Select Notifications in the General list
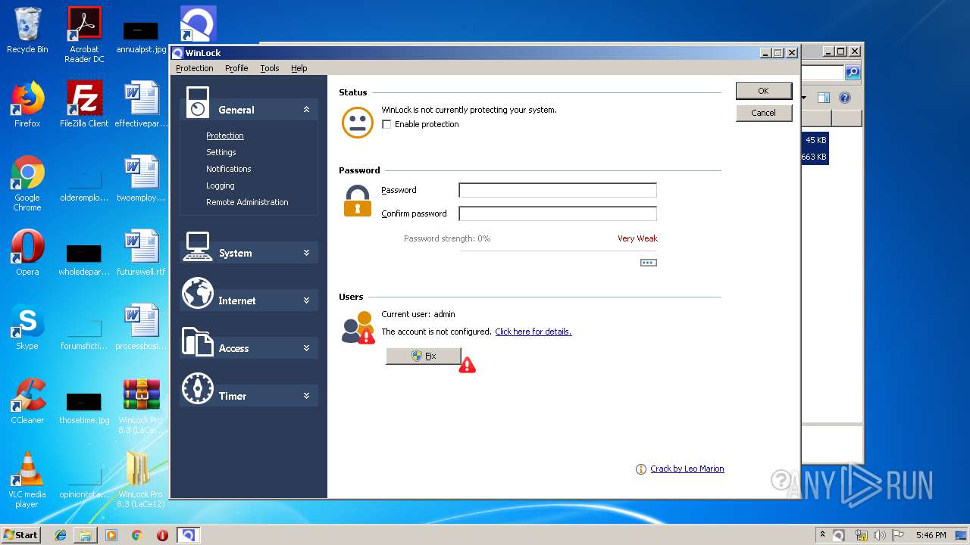 click(229, 169)
